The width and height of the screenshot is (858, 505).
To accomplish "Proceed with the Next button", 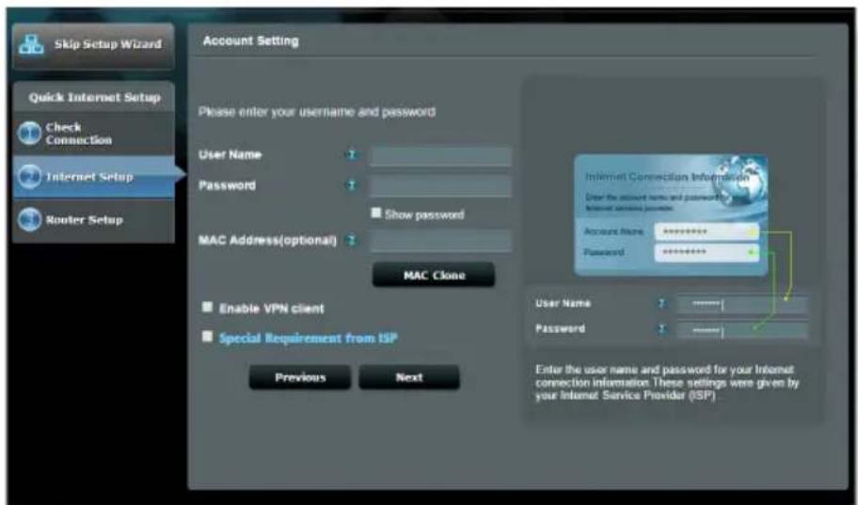I will click(x=409, y=377).
